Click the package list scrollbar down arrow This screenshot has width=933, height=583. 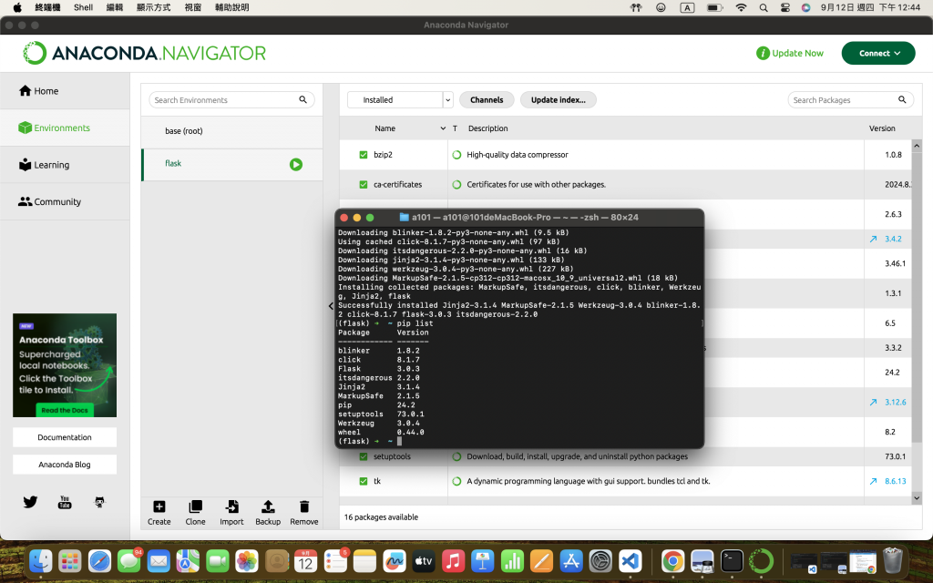click(x=917, y=498)
